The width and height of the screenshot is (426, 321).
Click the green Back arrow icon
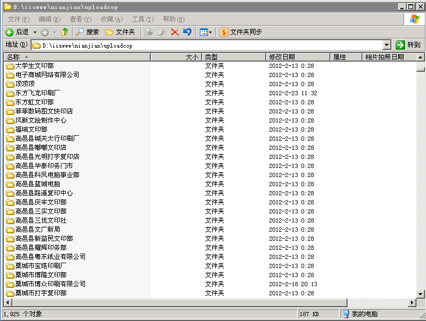(9, 33)
